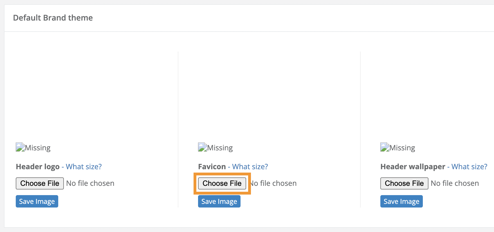494x232 pixels.
Task: Click the broken image icon above Favicon
Action: (203, 147)
